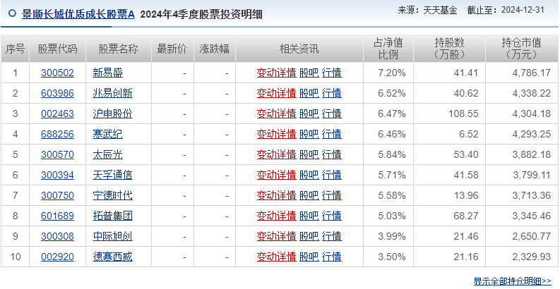Open fund link 景顺长城优质成长股票A
560x289 pixels.
click(x=78, y=14)
